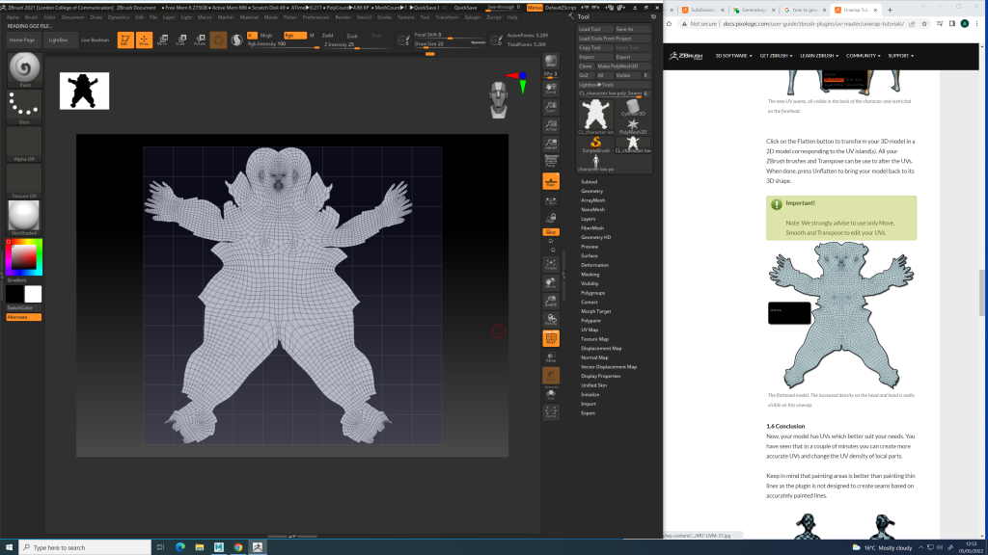Expand the Subtool subpalette
The width and height of the screenshot is (988, 555).
coord(590,182)
